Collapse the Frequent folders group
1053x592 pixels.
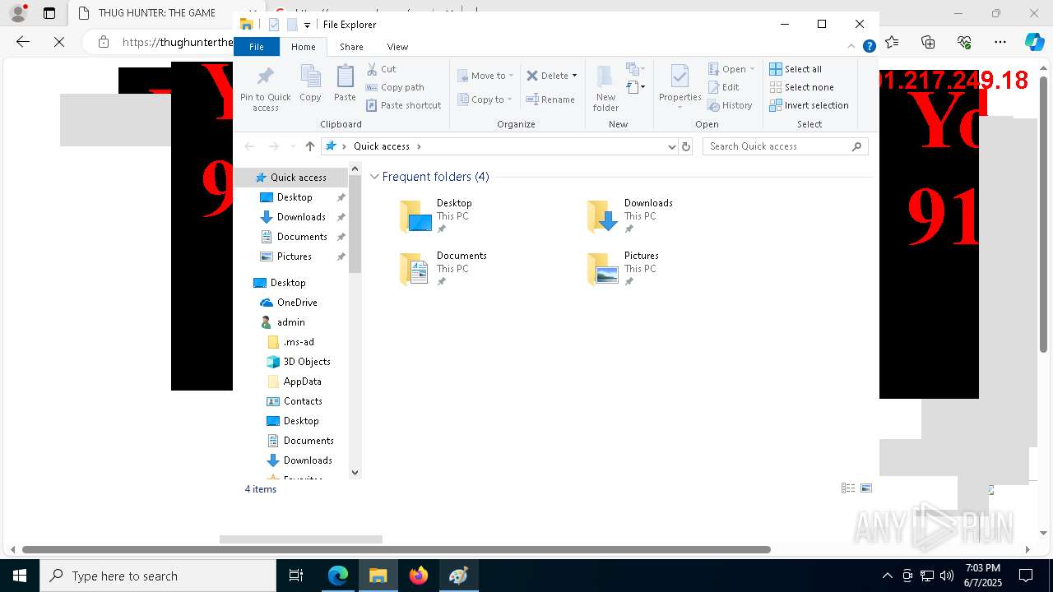[375, 177]
